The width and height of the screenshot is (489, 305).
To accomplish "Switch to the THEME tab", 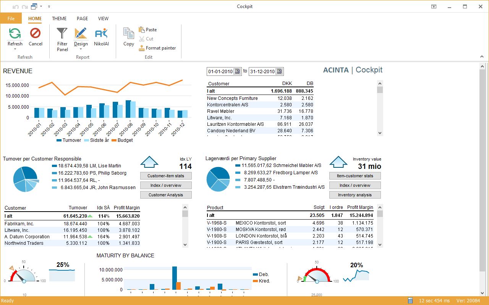I will [x=59, y=18].
